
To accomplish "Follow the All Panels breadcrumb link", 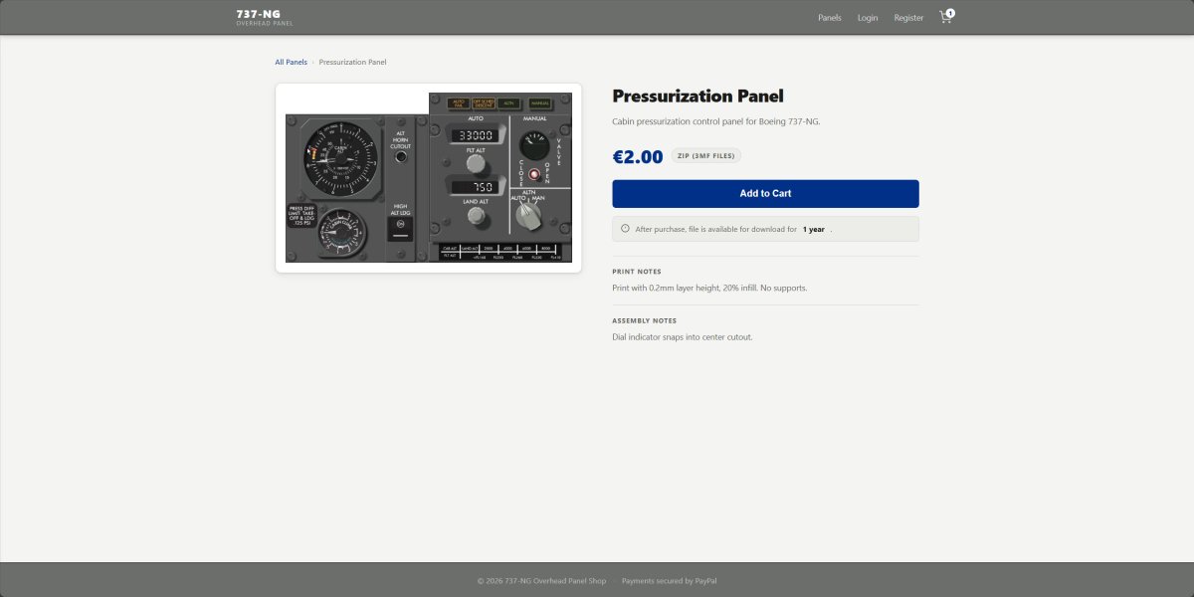I will click(x=291, y=62).
